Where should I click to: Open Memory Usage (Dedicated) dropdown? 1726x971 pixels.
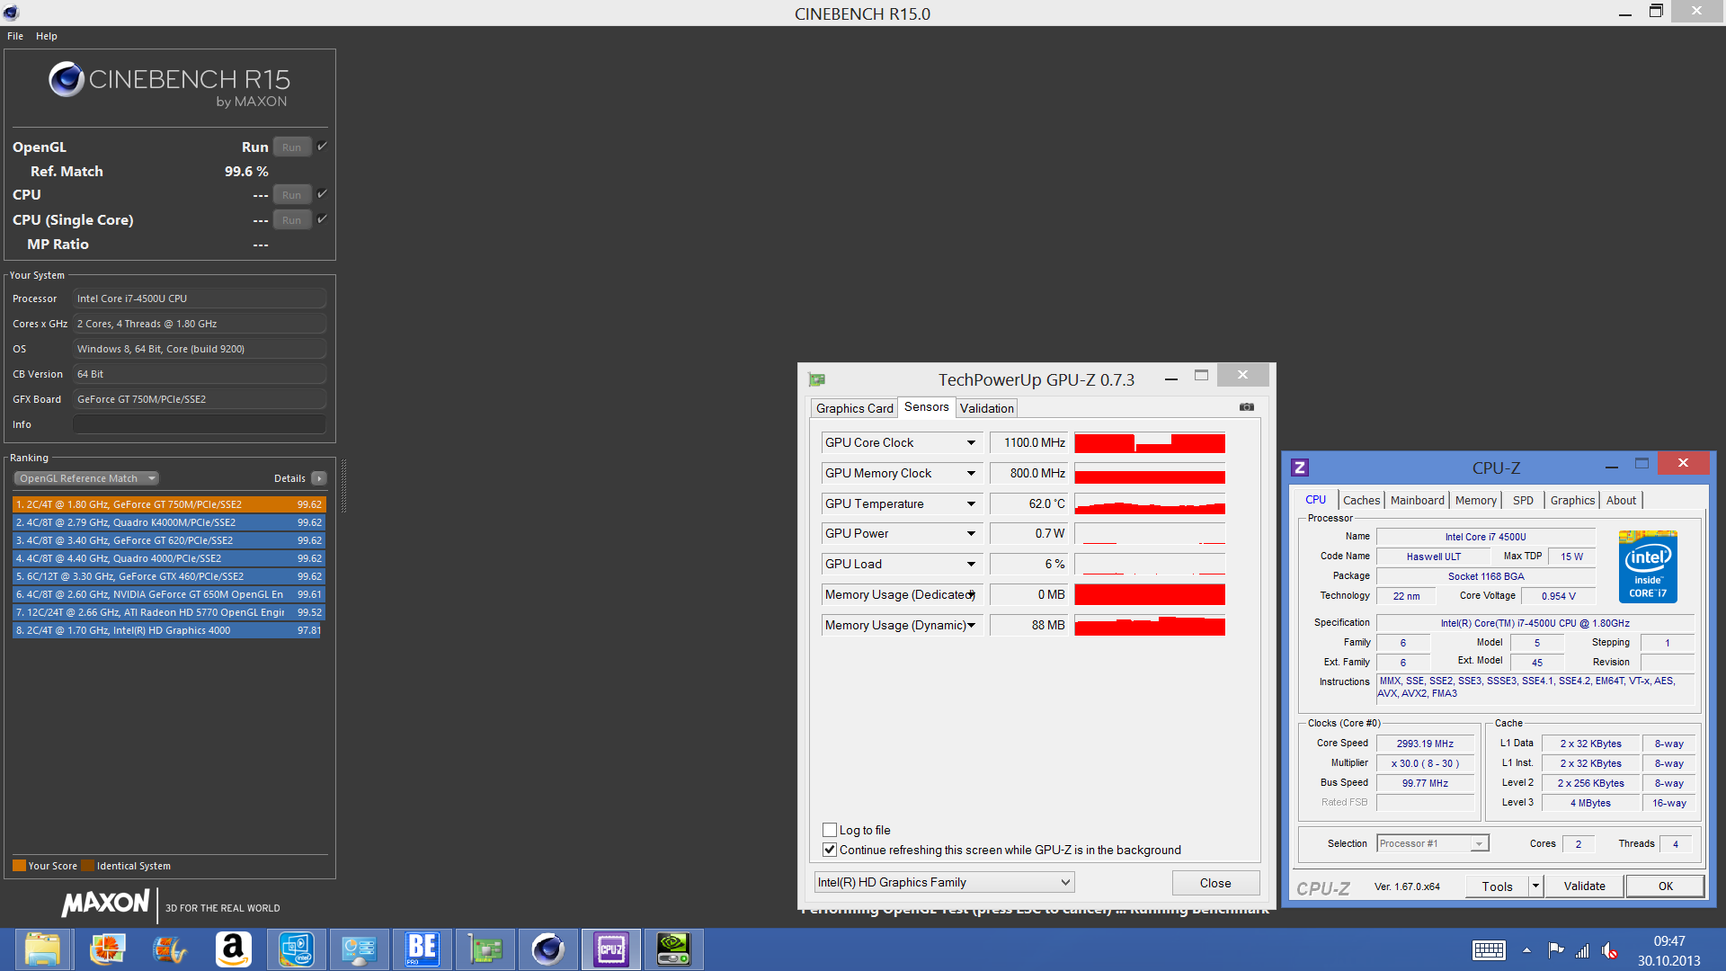[x=971, y=594]
